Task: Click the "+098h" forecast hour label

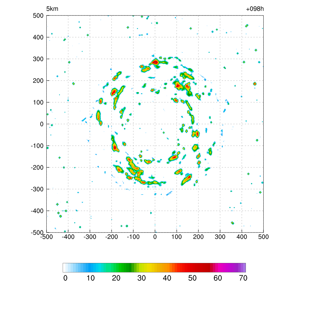Action: pos(255,9)
